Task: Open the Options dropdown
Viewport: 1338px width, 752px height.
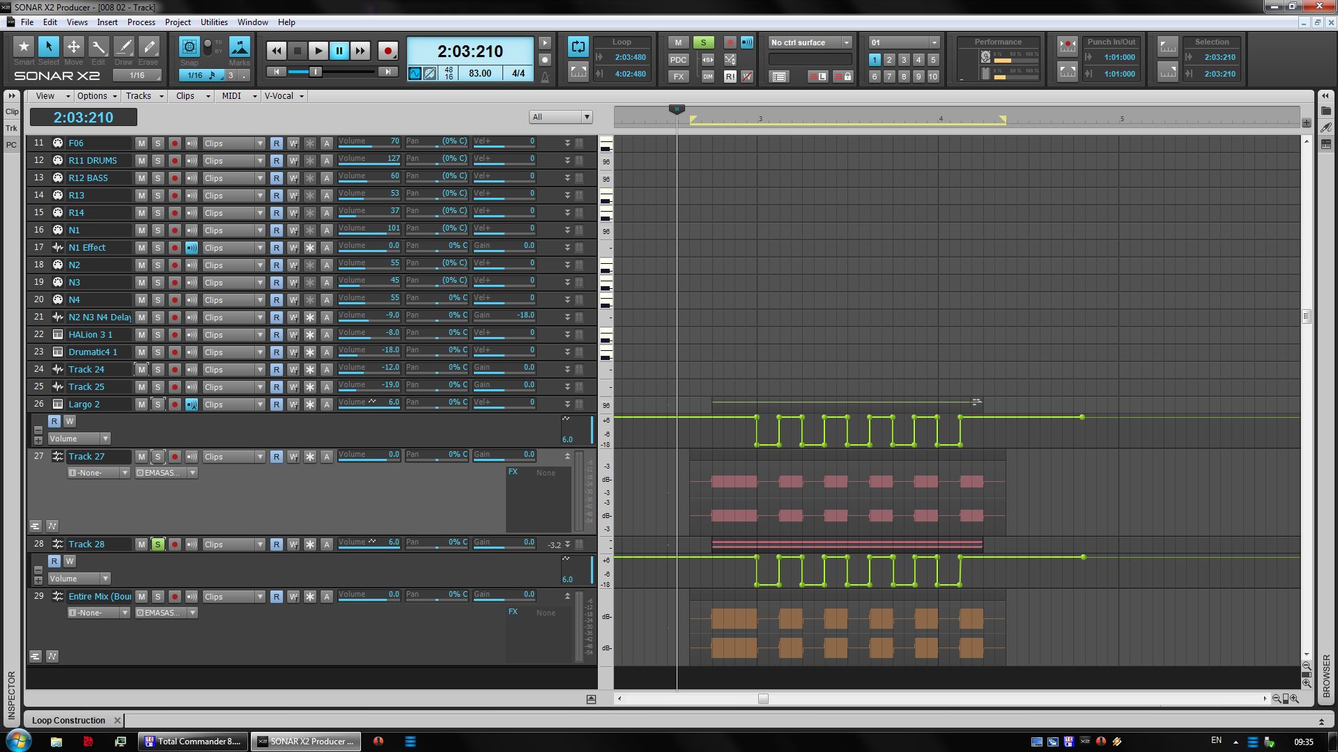Action: pyautogui.click(x=97, y=96)
